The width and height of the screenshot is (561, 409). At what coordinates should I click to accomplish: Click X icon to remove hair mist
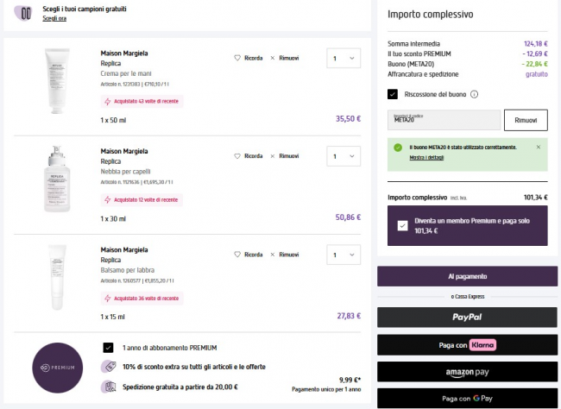pos(273,156)
